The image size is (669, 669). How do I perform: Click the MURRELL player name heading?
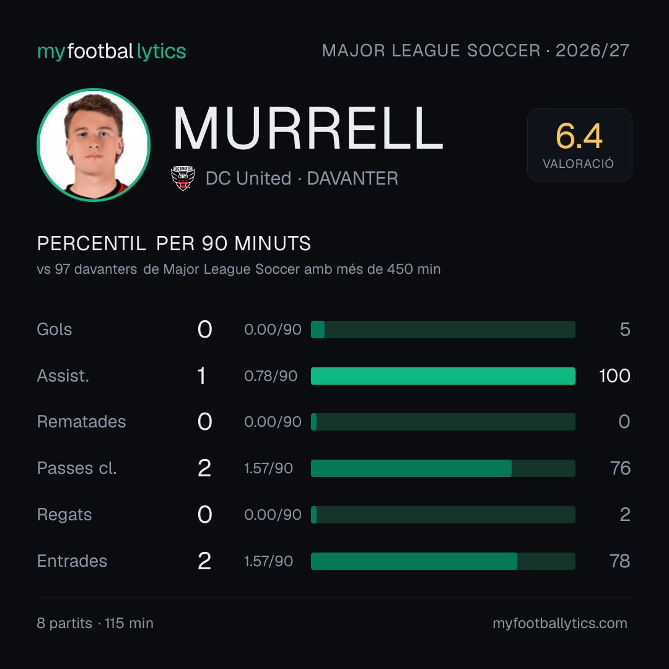tap(308, 128)
